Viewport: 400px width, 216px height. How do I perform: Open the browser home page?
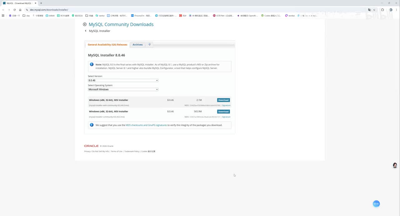(20, 10)
